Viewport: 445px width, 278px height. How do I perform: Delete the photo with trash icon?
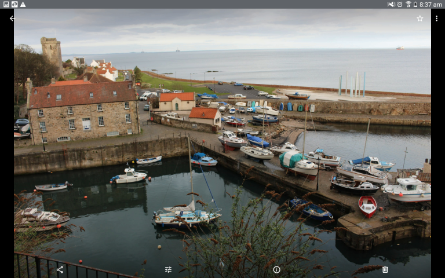pos(385,269)
